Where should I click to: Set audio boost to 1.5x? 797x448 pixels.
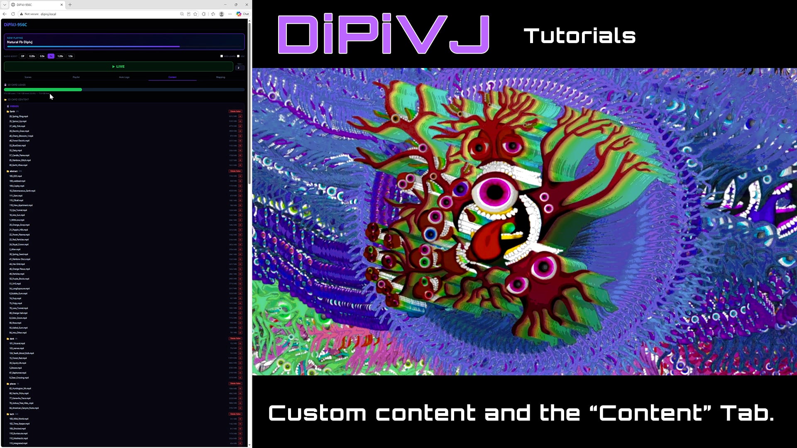click(71, 56)
